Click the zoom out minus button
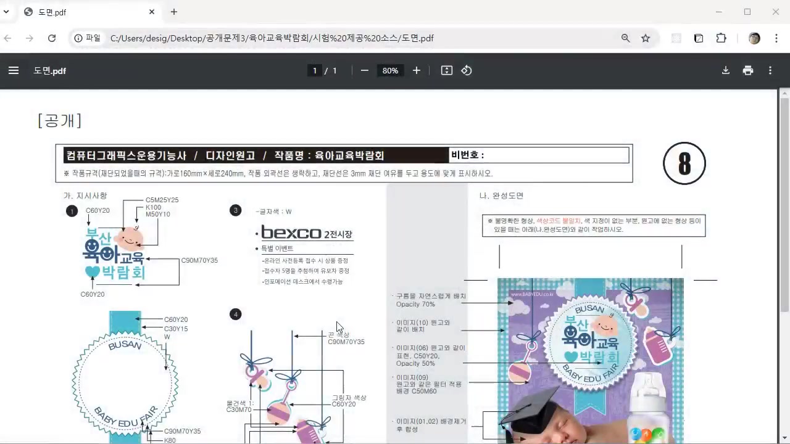Image resolution: width=790 pixels, height=444 pixels. pyautogui.click(x=364, y=70)
